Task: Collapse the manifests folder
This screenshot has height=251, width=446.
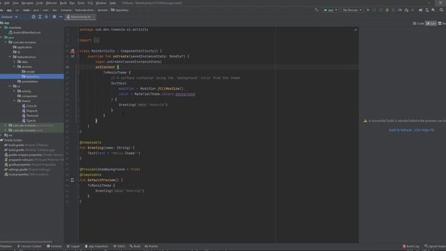Action: tap(1, 28)
